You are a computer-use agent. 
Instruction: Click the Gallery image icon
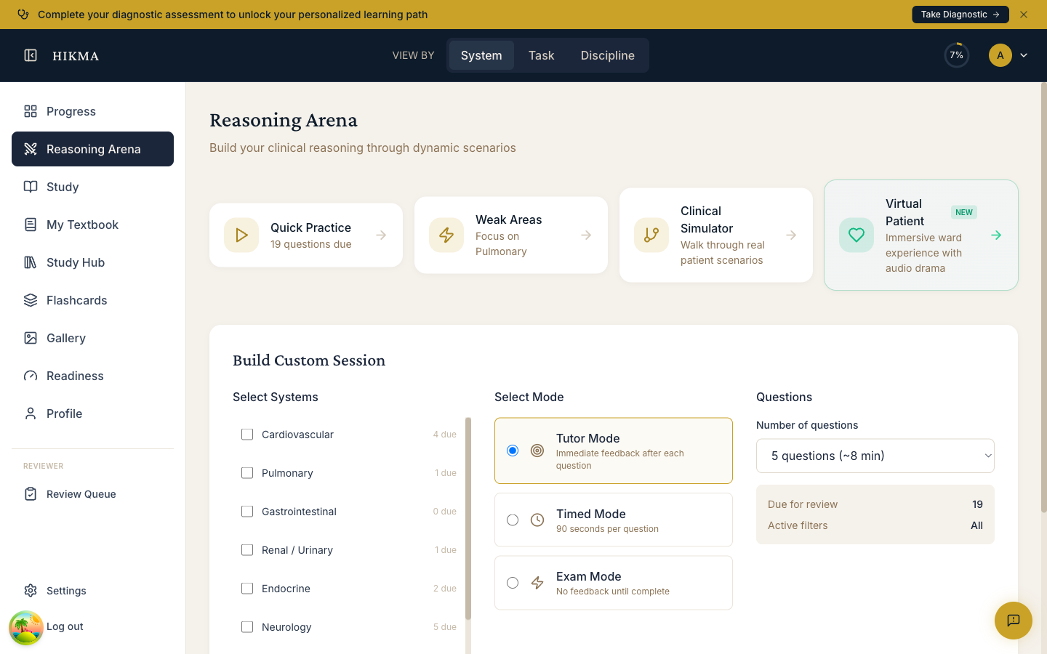(x=31, y=338)
